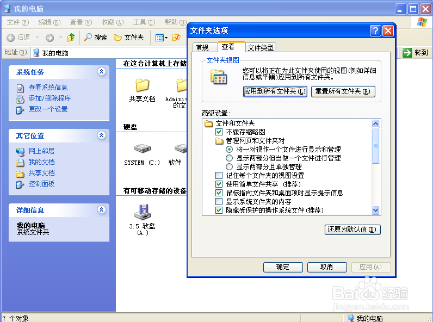Click 管理网页和文件夹对 tree item
This screenshot has height=322, width=433.
(x=255, y=141)
